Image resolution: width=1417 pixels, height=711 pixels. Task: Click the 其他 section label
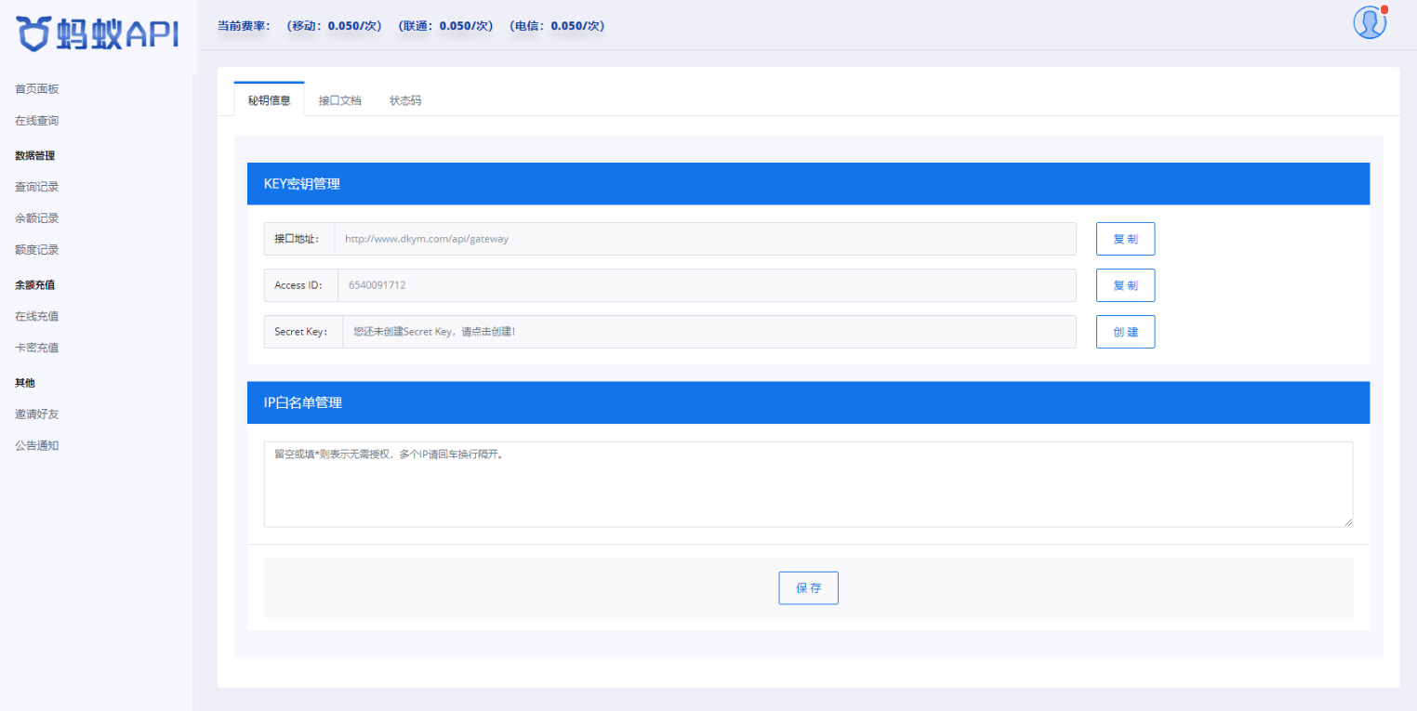click(x=25, y=382)
